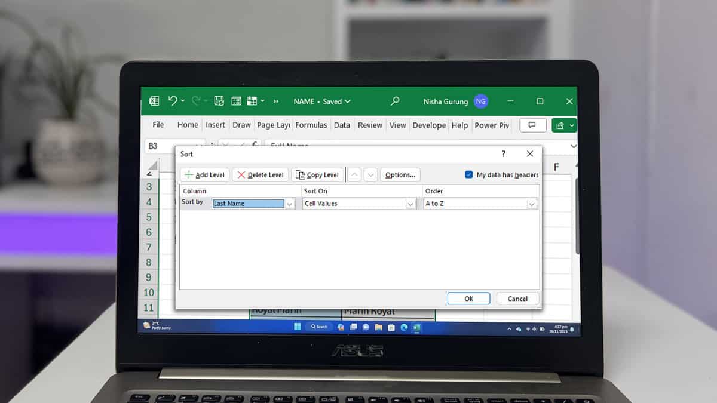
Task: Click the Sort dialog help question mark
Action: (504, 153)
